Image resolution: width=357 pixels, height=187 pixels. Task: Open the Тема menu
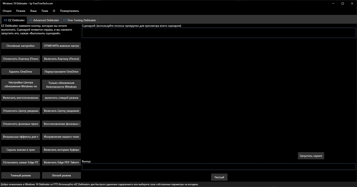click(x=45, y=11)
